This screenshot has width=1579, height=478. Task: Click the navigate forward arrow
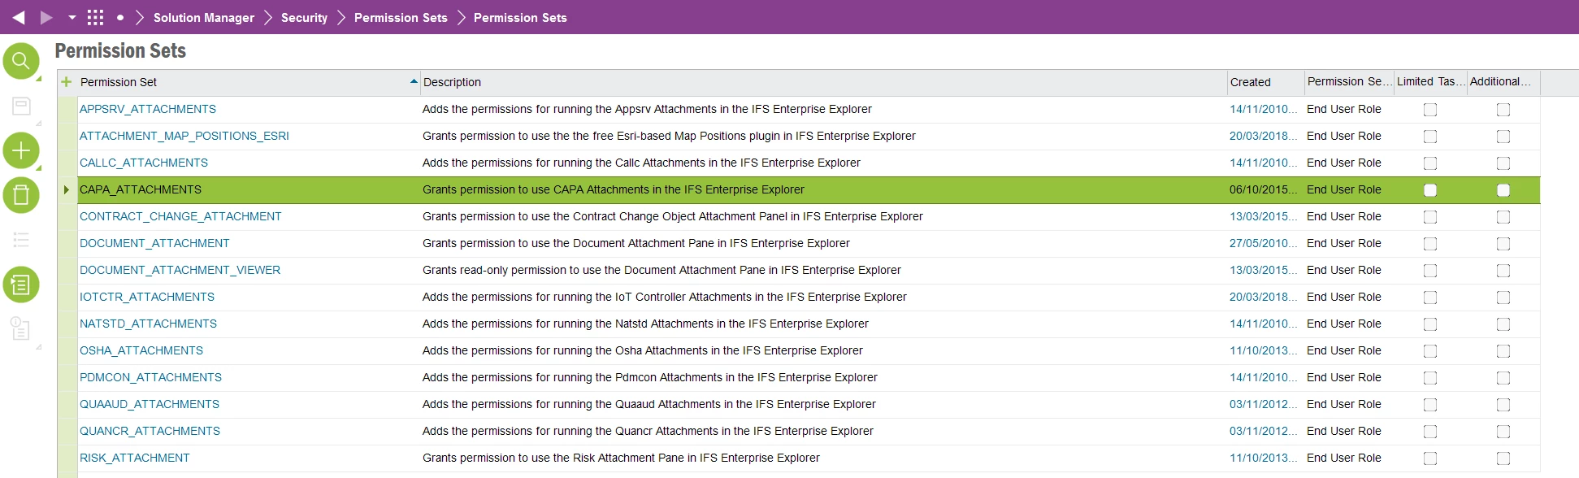tap(46, 17)
